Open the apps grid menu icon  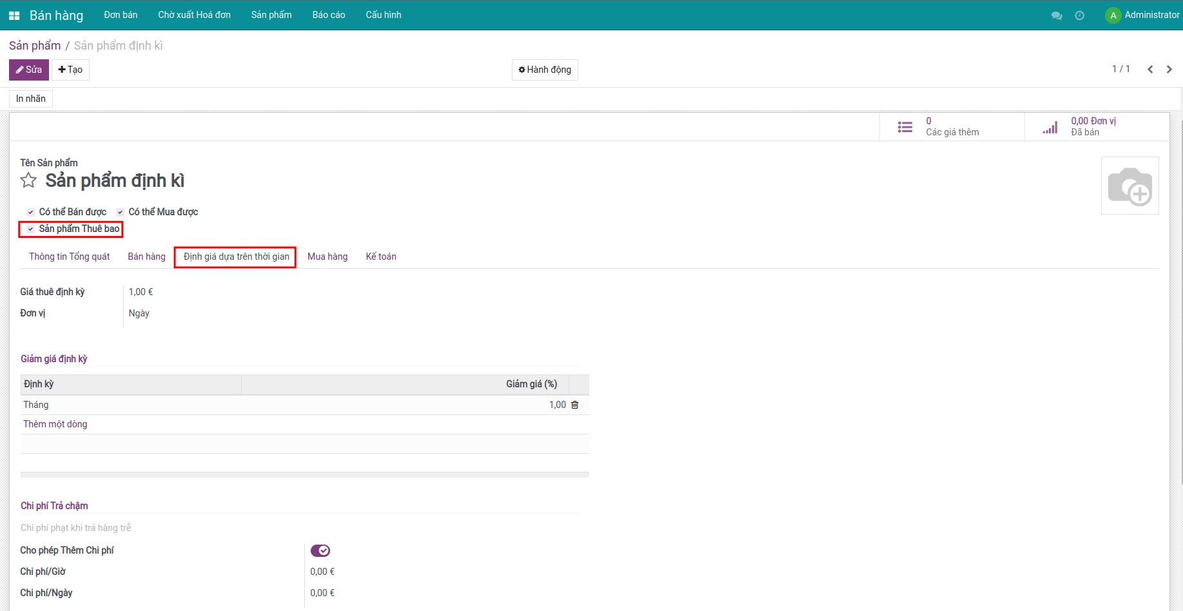pos(14,15)
